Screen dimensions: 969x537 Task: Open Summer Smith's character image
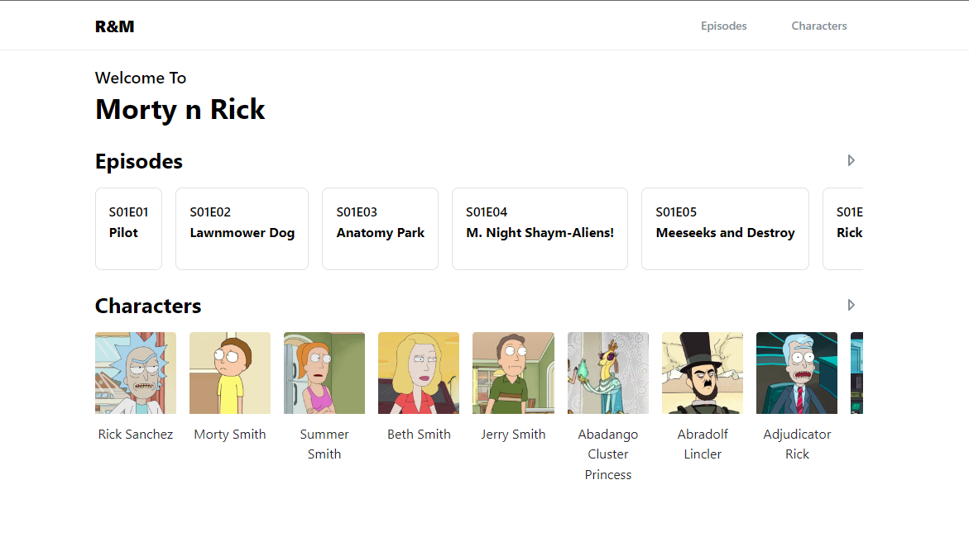324,373
